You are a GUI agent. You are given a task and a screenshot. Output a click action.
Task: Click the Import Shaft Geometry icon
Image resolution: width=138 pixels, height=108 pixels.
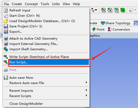6,49
